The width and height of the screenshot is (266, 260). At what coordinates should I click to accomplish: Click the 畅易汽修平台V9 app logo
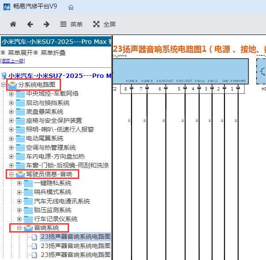(7, 7)
